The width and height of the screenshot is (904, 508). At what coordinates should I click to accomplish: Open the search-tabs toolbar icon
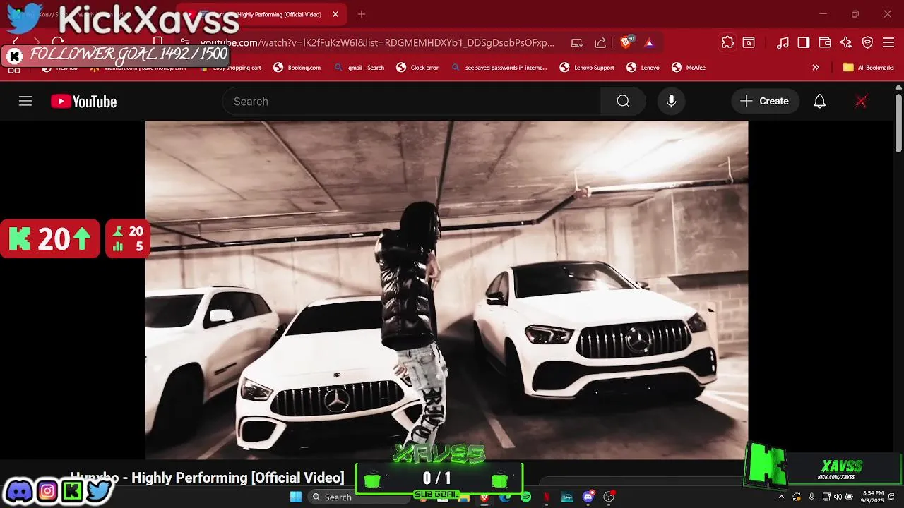pyautogui.click(x=749, y=42)
